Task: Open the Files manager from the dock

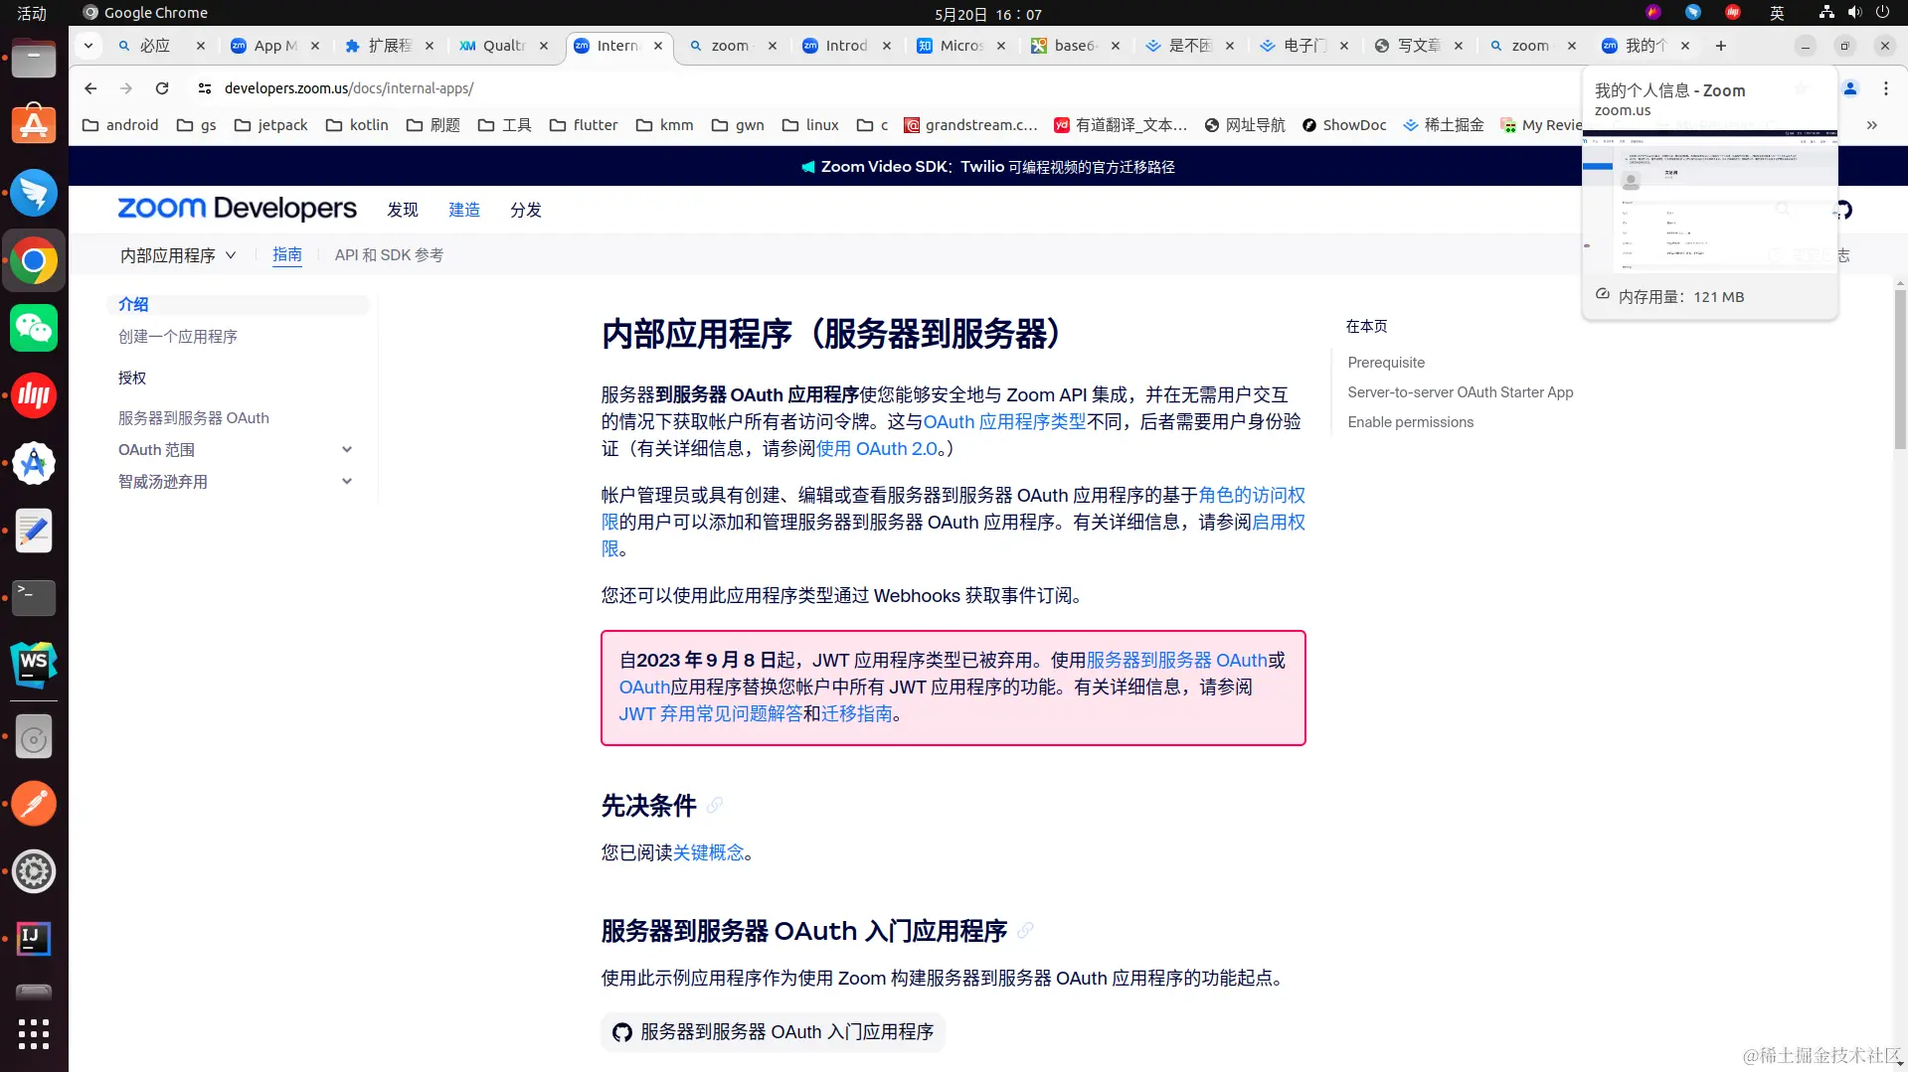Action: pyautogui.click(x=34, y=58)
